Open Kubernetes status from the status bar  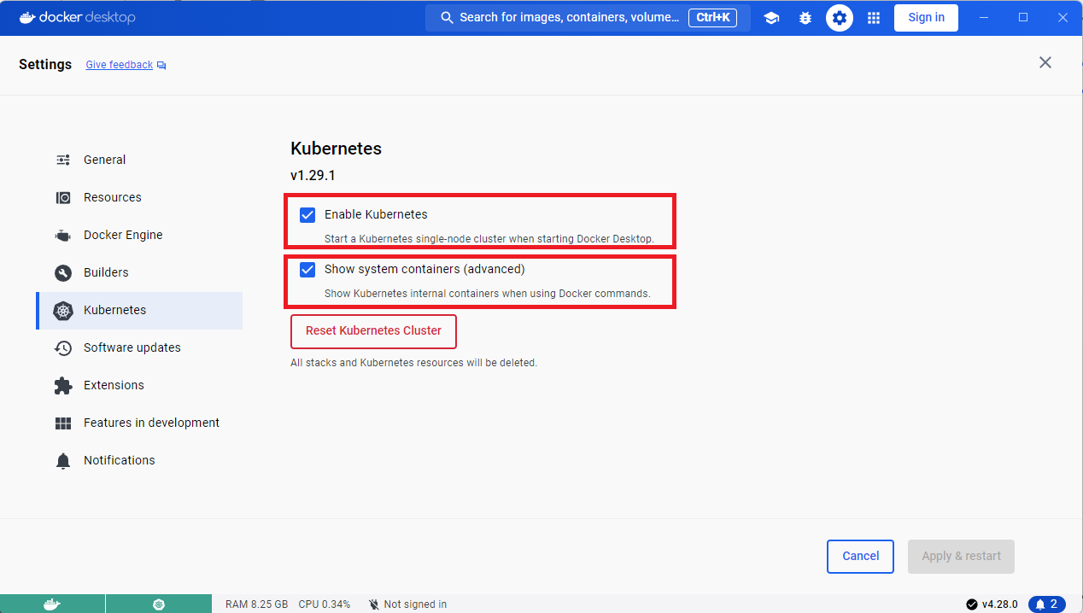[x=159, y=604]
